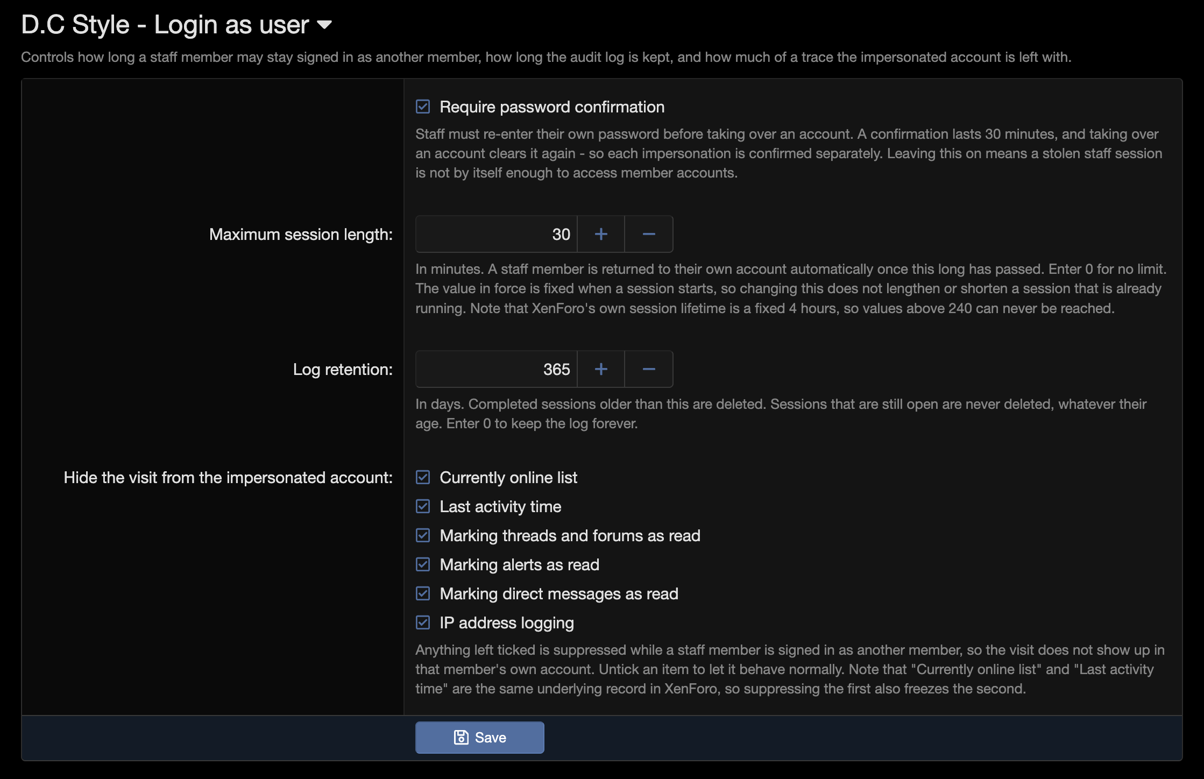Screen dimensions: 1204x779
Task: Save the option settings
Action: (479, 738)
